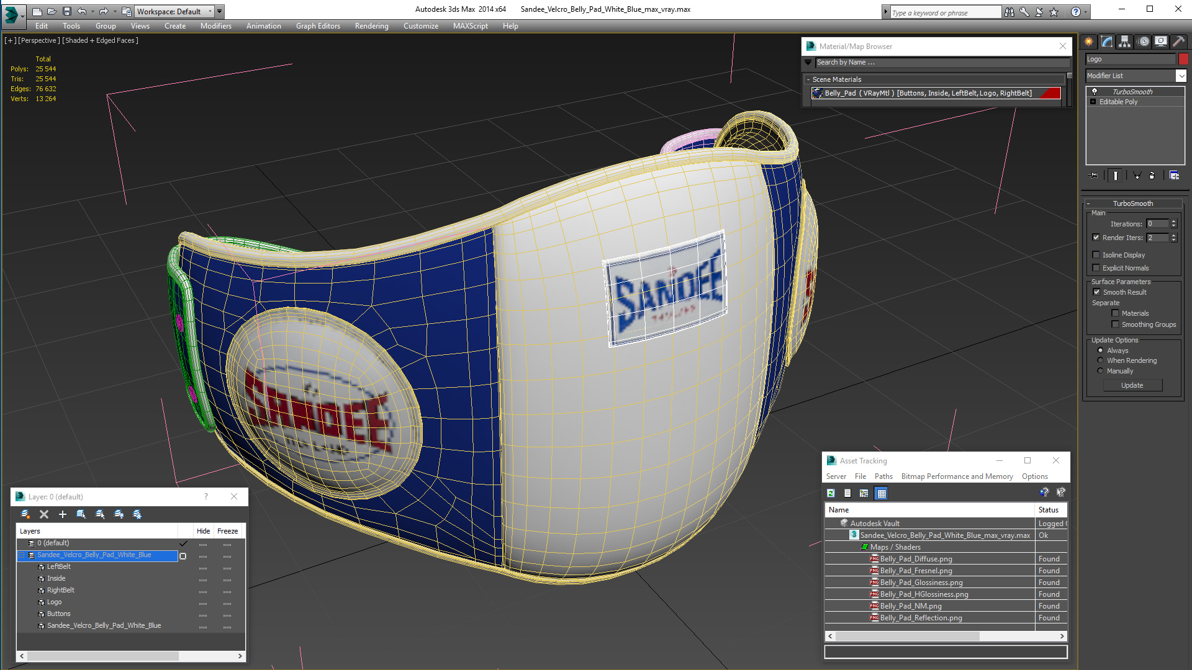Switch to the Modify command panel tab
Image resolution: width=1192 pixels, height=670 pixels.
point(1106,42)
